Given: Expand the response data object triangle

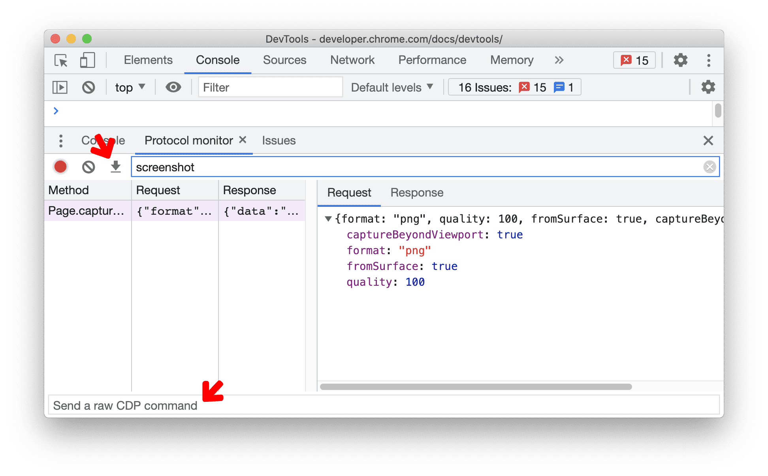Looking at the screenshot, I should tap(325, 218).
